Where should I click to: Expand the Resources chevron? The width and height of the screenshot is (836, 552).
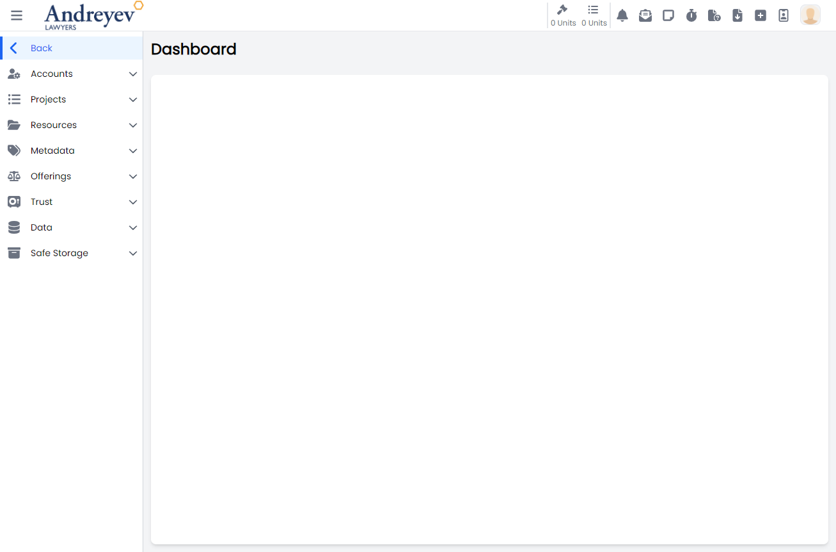pyautogui.click(x=133, y=126)
